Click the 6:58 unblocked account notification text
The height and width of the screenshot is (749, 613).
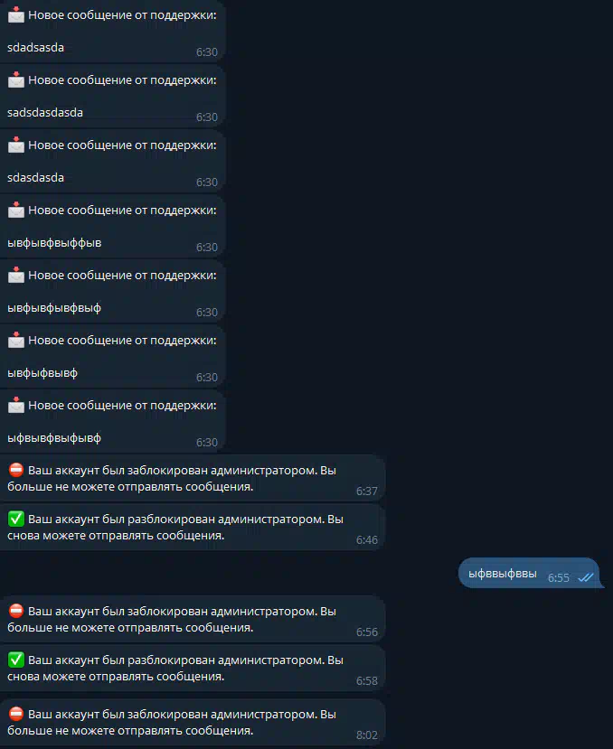coord(175,669)
